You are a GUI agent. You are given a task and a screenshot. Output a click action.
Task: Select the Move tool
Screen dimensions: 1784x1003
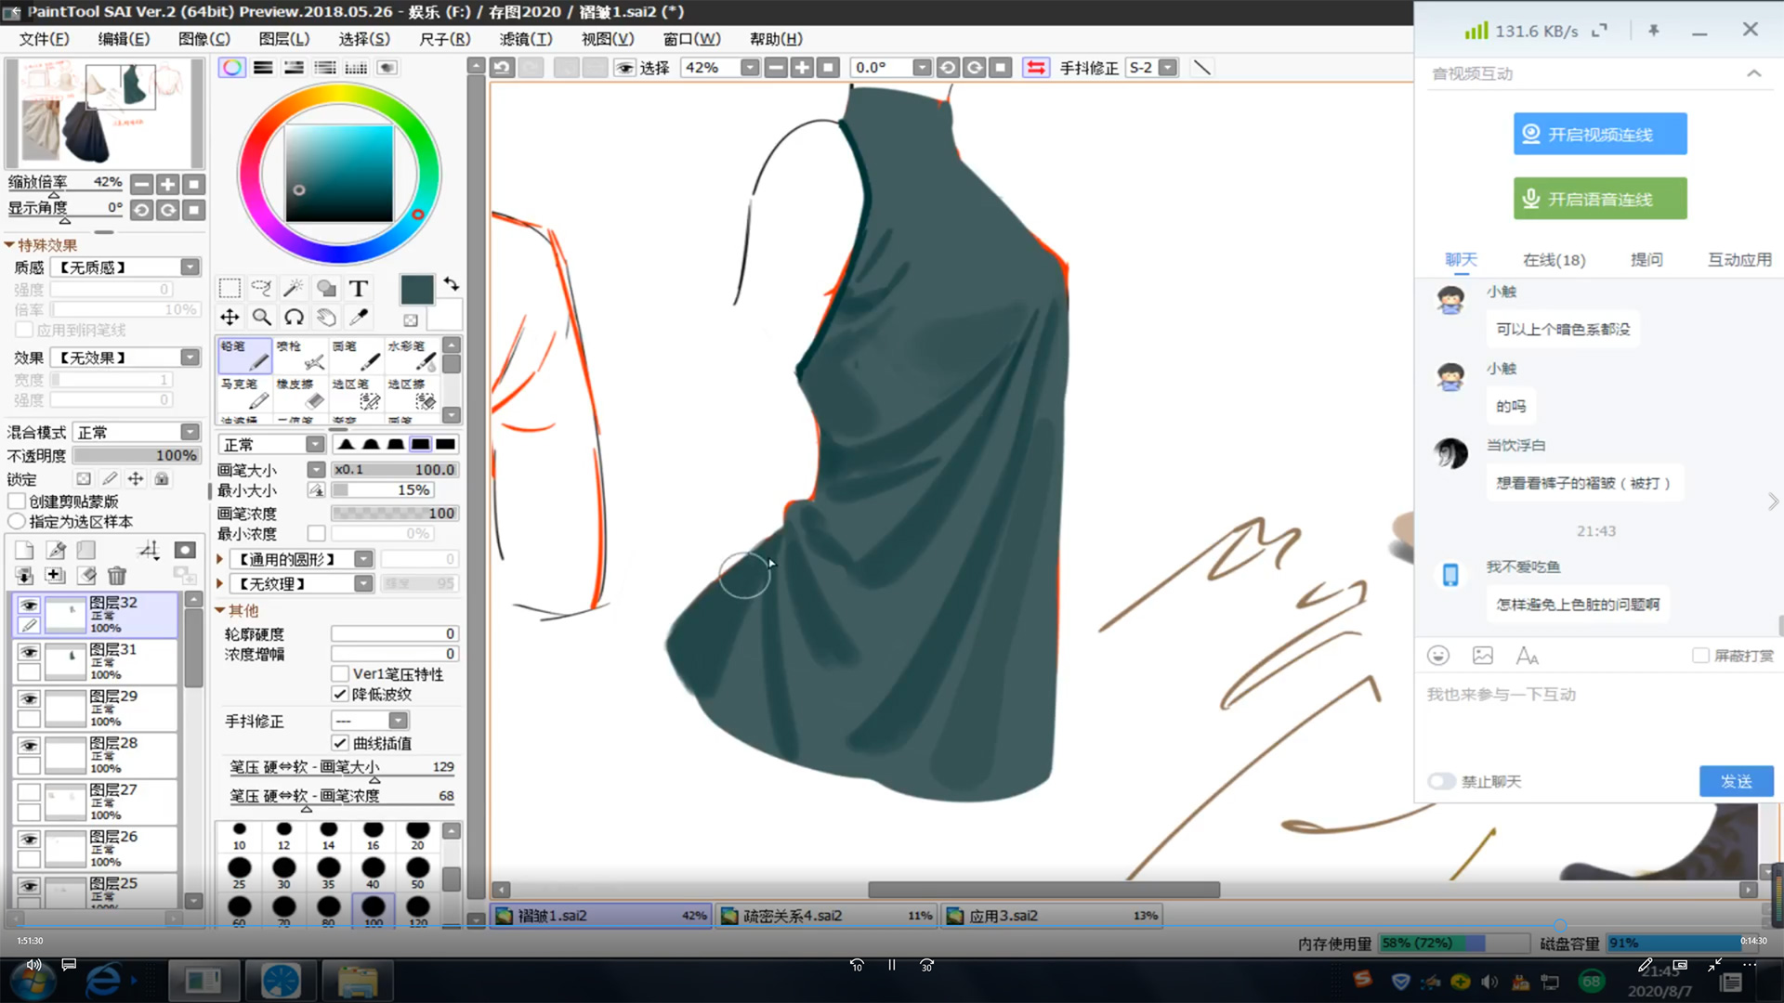point(230,318)
